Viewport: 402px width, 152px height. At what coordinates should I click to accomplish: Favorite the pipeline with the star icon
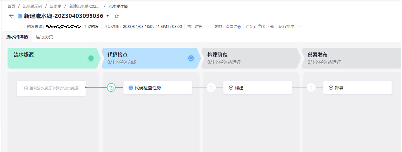116,16
